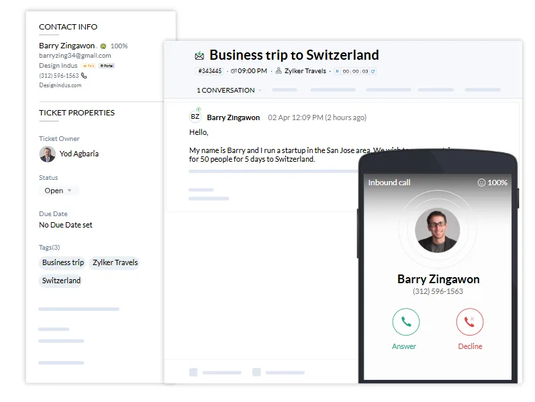The width and height of the screenshot is (535, 402).
Task: Click the Design Indus account name
Action: click(58, 66)
